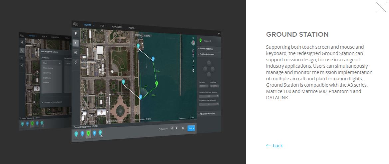This screenshot has height=164, width=389.
Task: Switch to the MEDIA tab
Action: (x=131, y=28)
